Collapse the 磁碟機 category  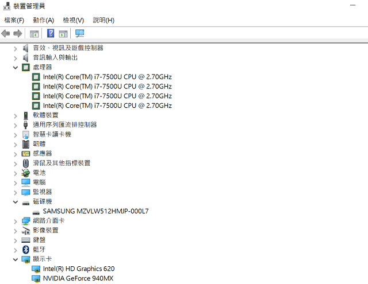point(16,202)
